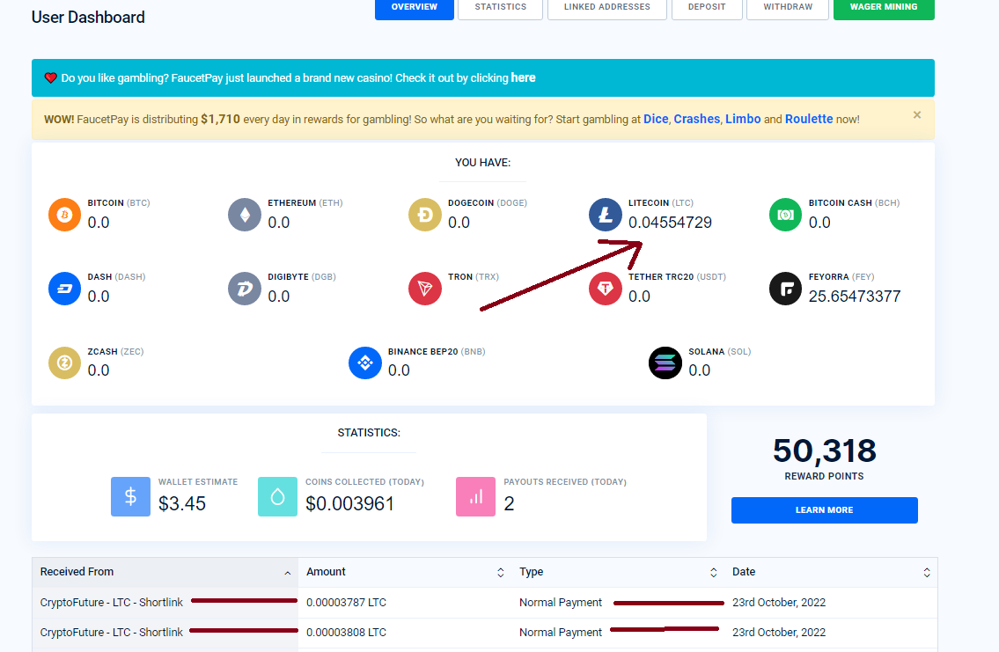Image resolution: width=999 pixels, height=652 pixels.
Task: Open the Overview tab
Action: tap(415, 8)
